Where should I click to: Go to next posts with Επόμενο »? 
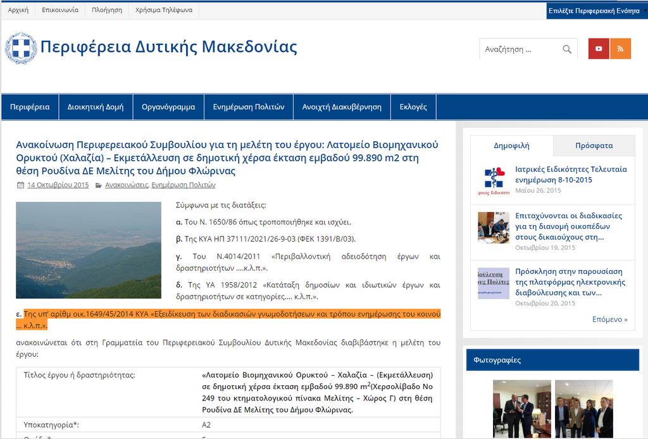(609, 319)
